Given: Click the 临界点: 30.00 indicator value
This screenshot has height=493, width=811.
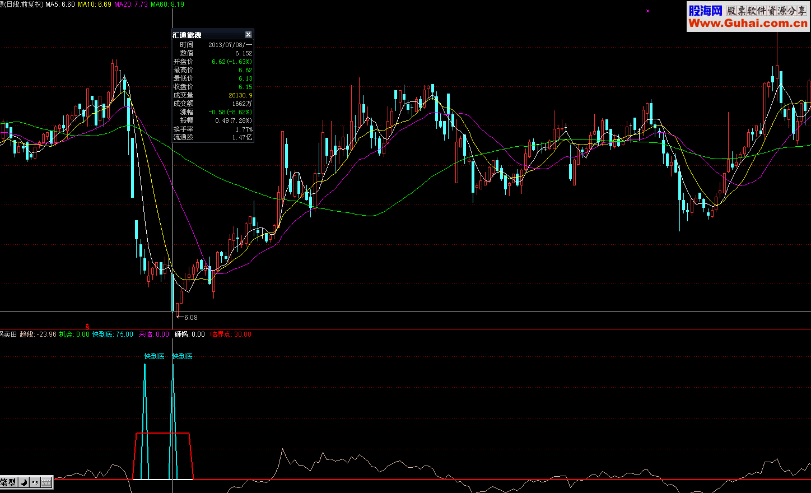Looking at the screenshot, I should [x=231, y=334].
